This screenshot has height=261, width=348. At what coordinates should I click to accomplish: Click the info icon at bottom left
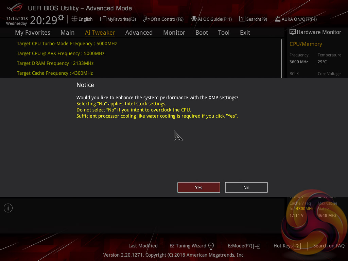click(8, 208)
